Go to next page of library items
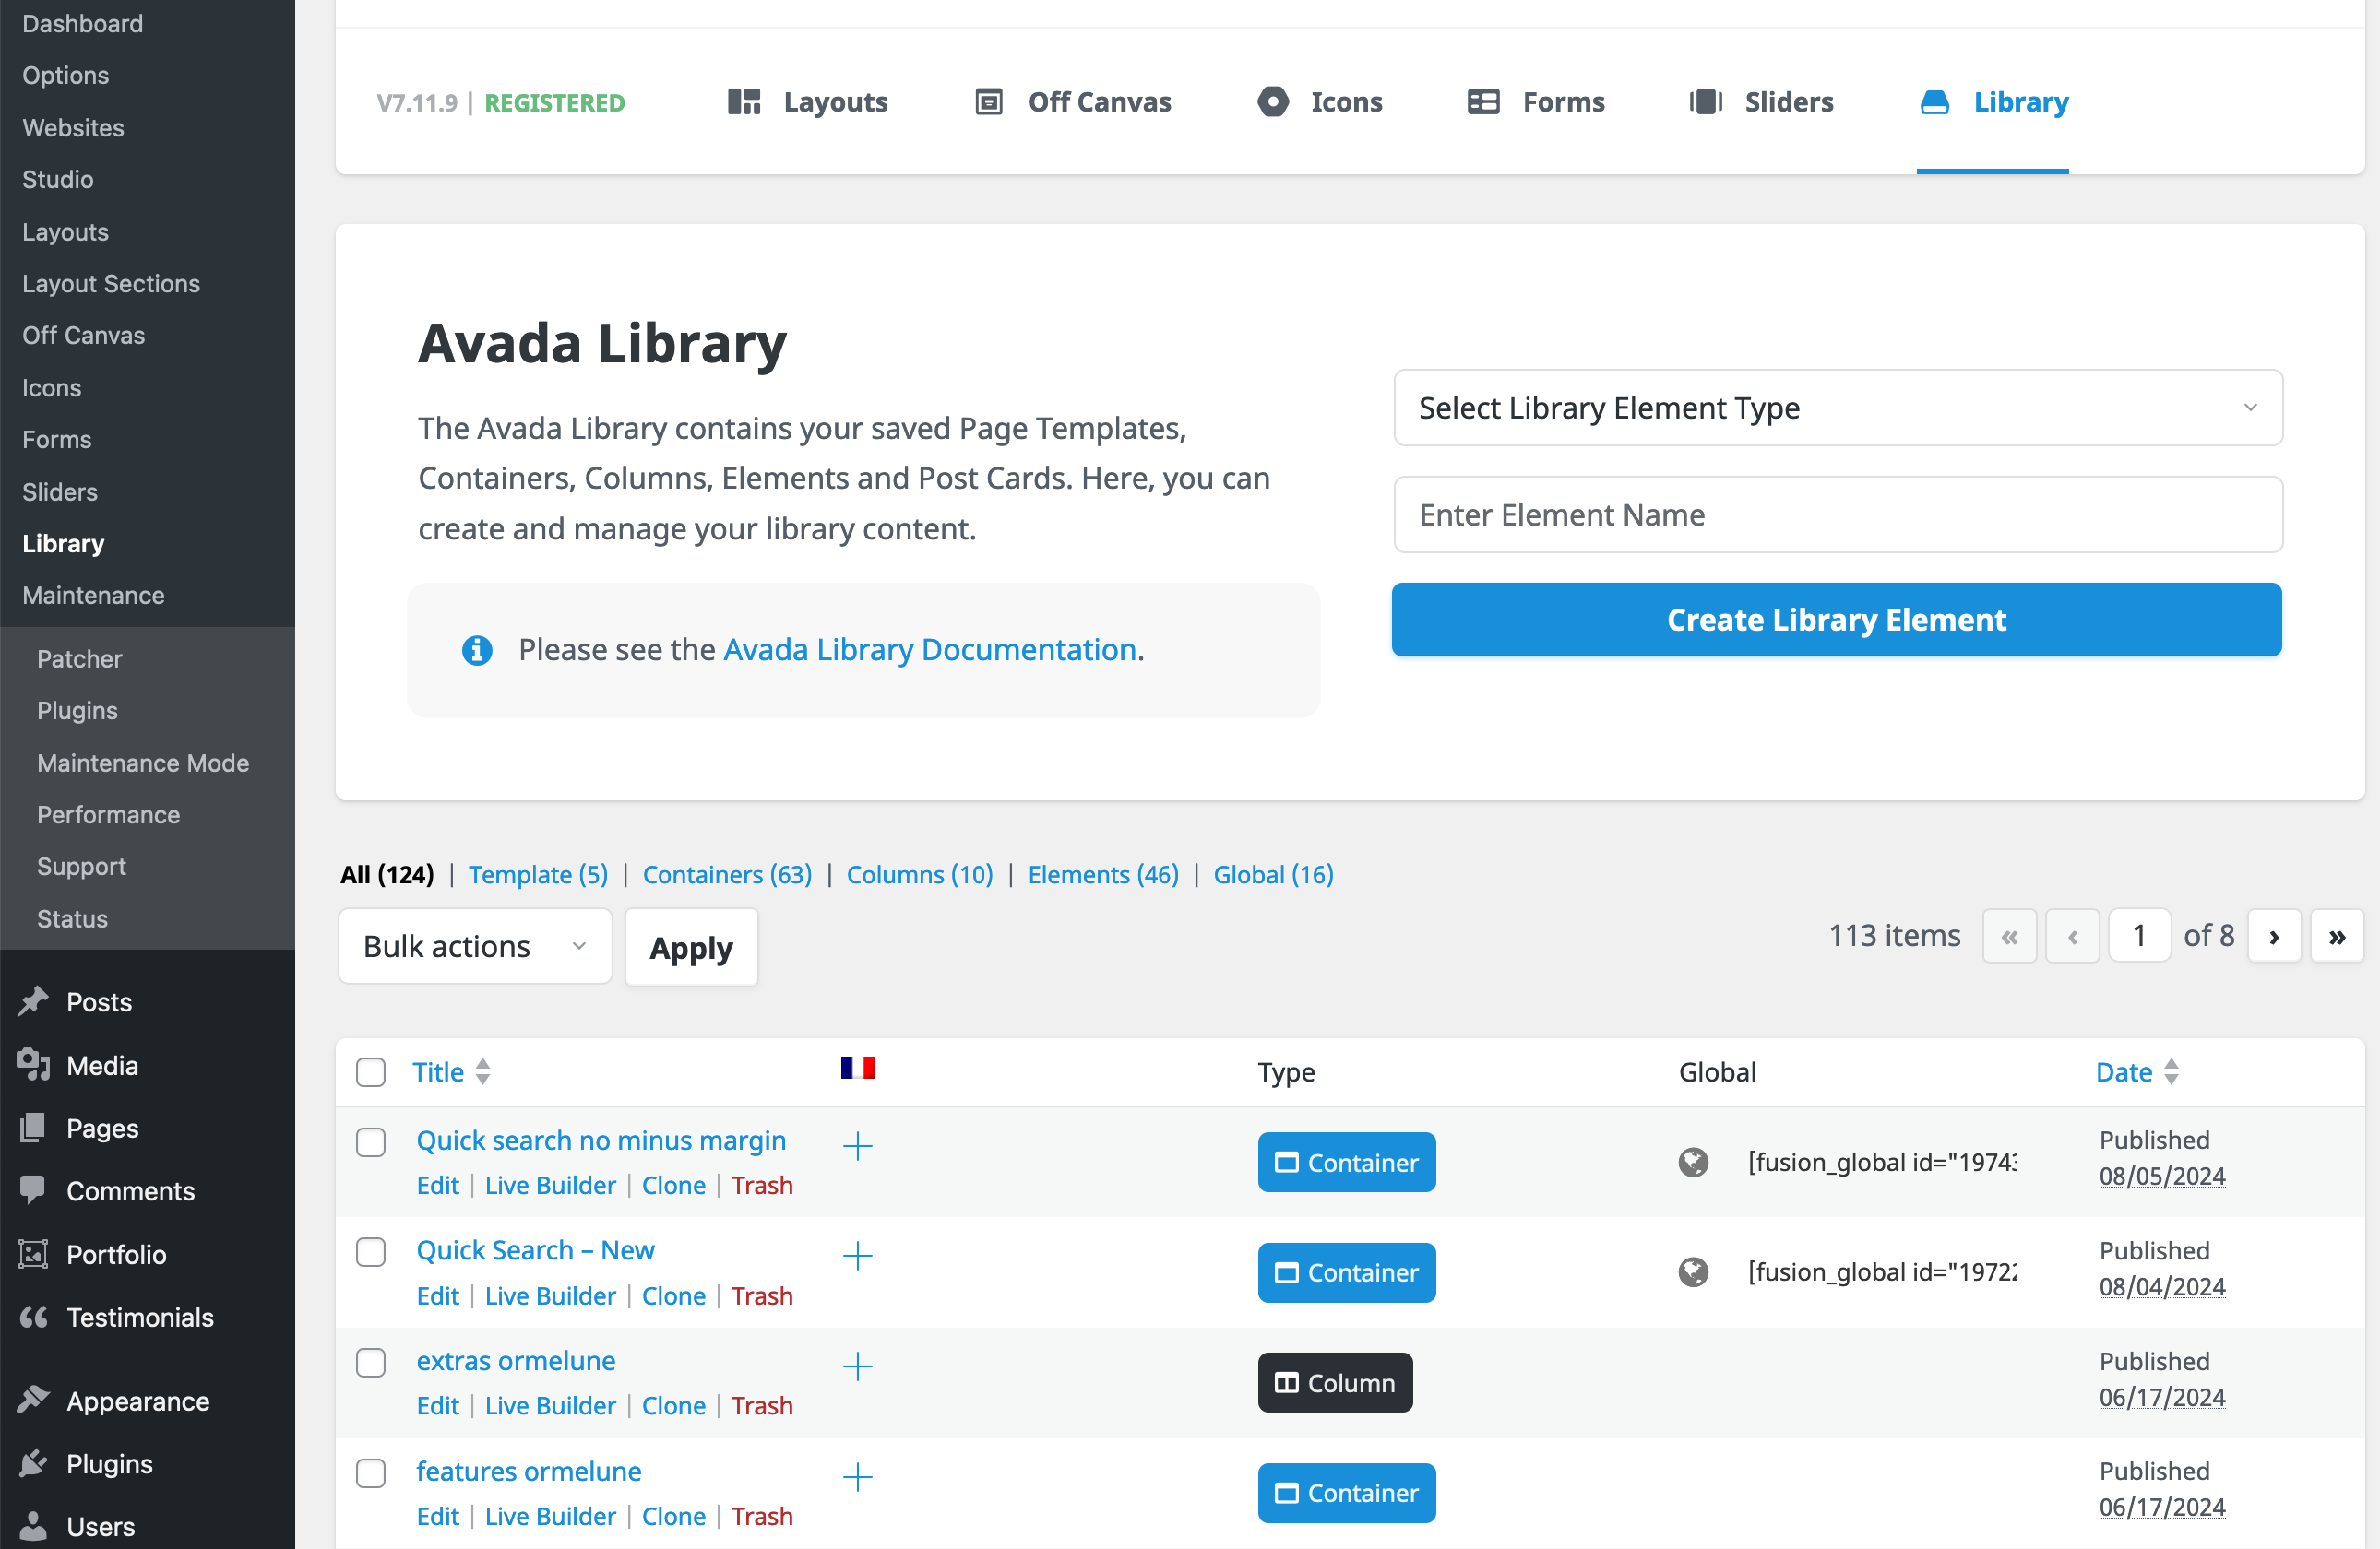 coord(2274,937)
